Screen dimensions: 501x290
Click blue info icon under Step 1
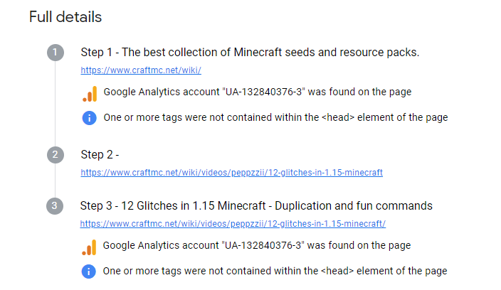[x=90, y=118]
